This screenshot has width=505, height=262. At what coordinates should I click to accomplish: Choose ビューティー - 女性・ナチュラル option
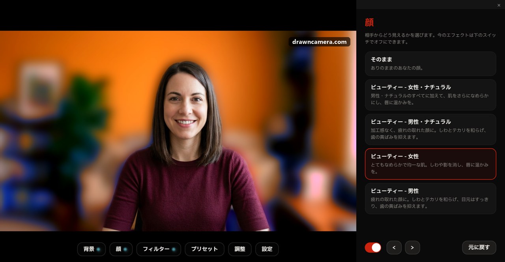point(430,95)
